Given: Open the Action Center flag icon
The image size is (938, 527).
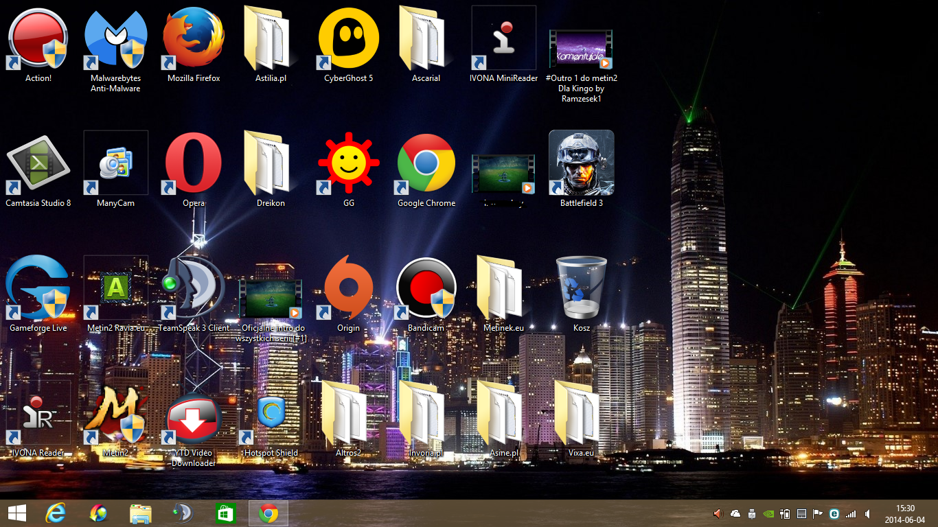Looking at the screenshot, I should pyautogui.click(x=818, y=513).
